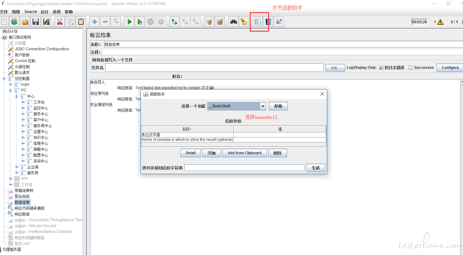Save test plan with floppy disk icon

tap(36, 22)
